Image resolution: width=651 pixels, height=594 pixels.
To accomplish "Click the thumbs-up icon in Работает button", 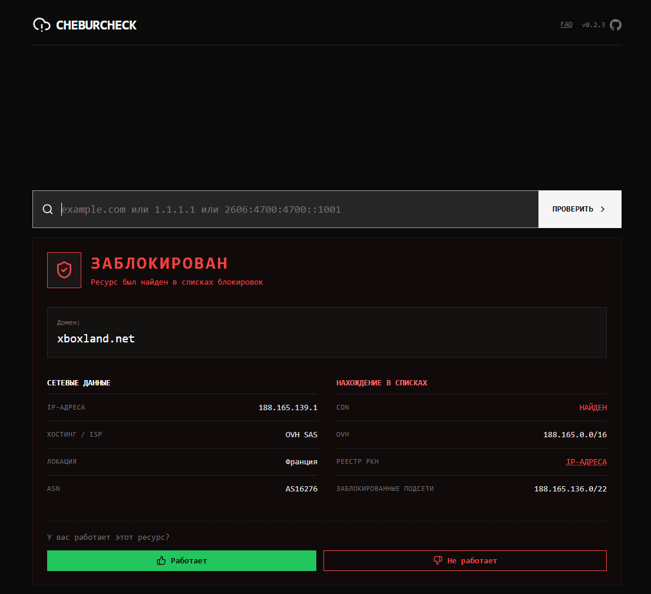I will point(161,561).
